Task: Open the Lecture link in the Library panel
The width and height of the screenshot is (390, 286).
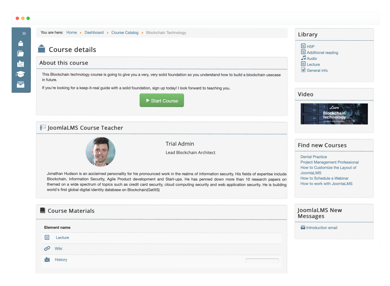Action: 313,64
